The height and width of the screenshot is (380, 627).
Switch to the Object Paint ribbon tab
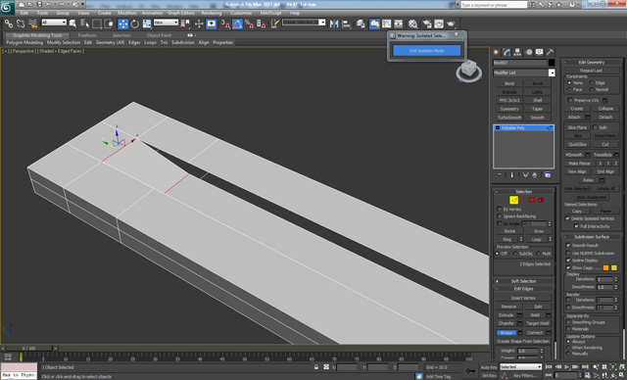pyautogui.click(x=159, y=35)
